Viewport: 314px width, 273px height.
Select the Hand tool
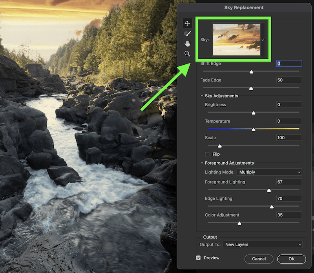[187, 44]
